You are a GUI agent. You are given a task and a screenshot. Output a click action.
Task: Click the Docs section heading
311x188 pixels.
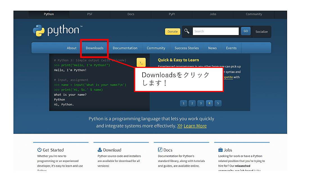[168, 150]
